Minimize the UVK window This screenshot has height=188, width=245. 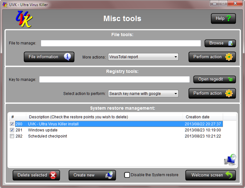tap(215, 4)
